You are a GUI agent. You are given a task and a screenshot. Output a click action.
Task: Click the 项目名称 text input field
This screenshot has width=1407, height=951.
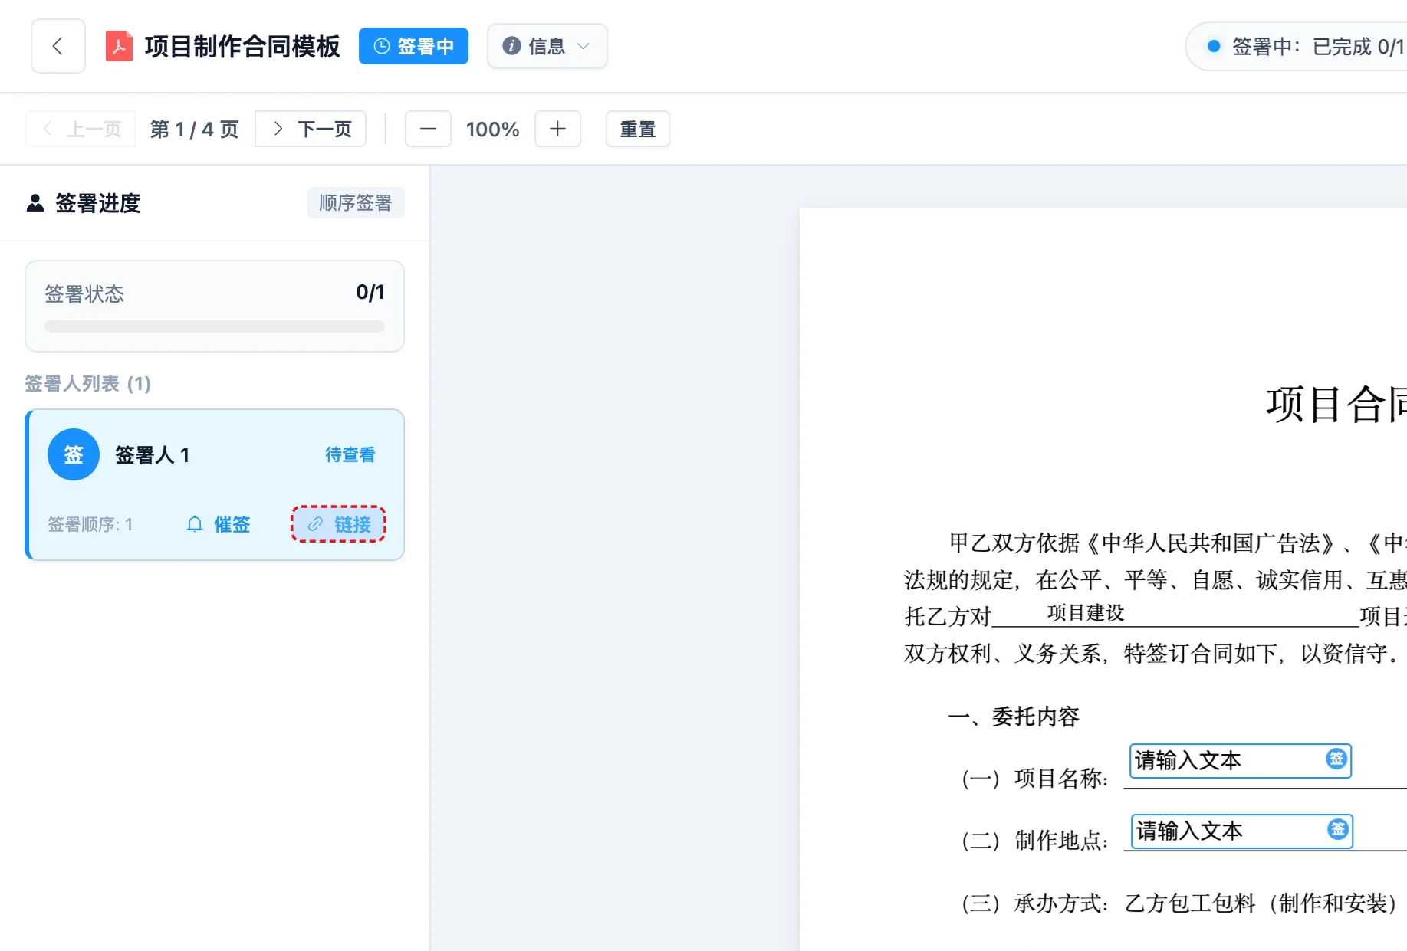1240,760
